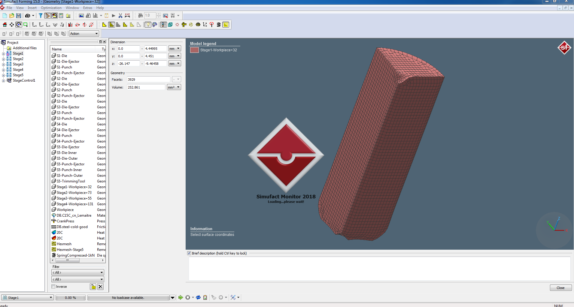
Task: Open the loadcase dropdown arrow
Action: 173,298
